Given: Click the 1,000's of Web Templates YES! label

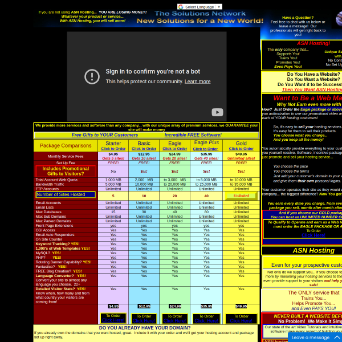Looking at the screenshot, I should [x=63, y=249].
